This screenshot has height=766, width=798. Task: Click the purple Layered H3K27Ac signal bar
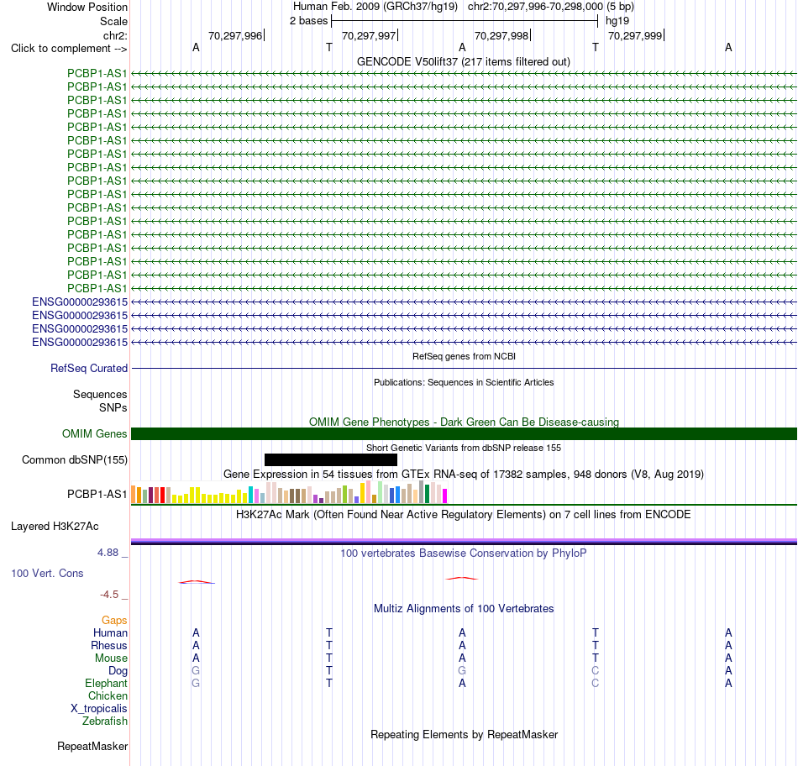[464, 542]
